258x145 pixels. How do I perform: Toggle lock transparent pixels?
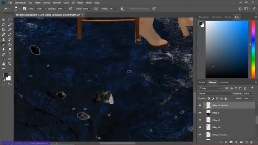tap(209, 99)
